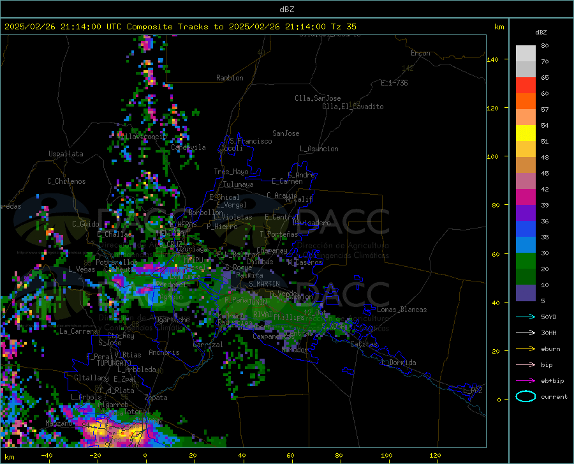
Task: Click the 'Tres_Mayo' map label
Action: (x=231, y=172)
